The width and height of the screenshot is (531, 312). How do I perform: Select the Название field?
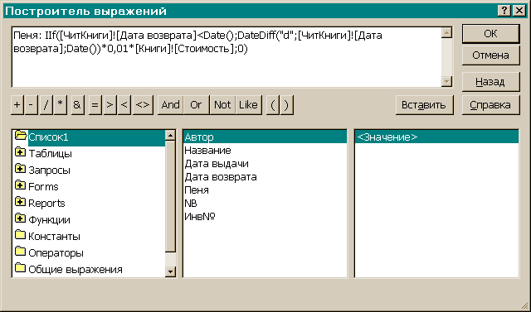pyautogui.click(x=265, y=151)
